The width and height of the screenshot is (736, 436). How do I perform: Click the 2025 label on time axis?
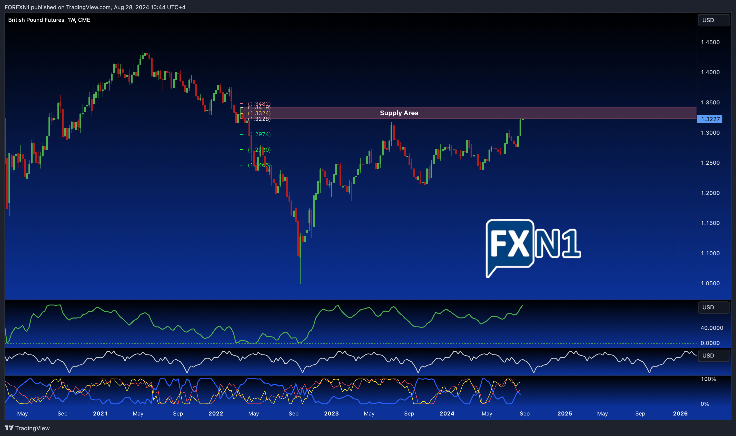click(564, 413)
